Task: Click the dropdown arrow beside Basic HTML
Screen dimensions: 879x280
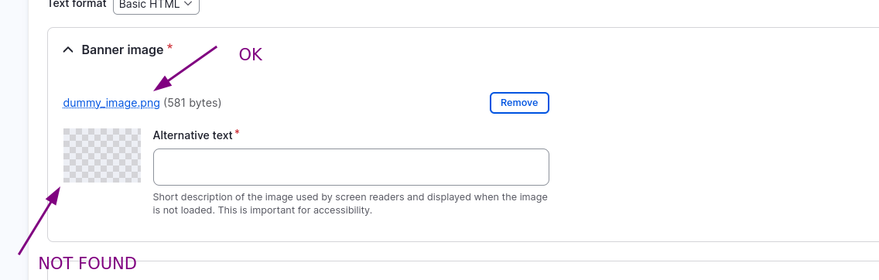Action: (188, 4)
